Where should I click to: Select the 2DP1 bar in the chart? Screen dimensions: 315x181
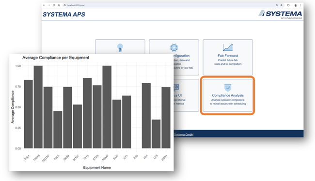(166, 118)
